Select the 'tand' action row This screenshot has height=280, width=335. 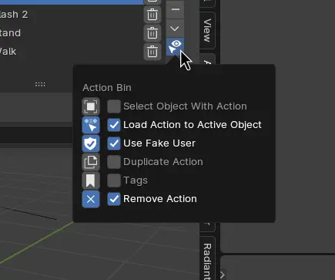(71, 33)
